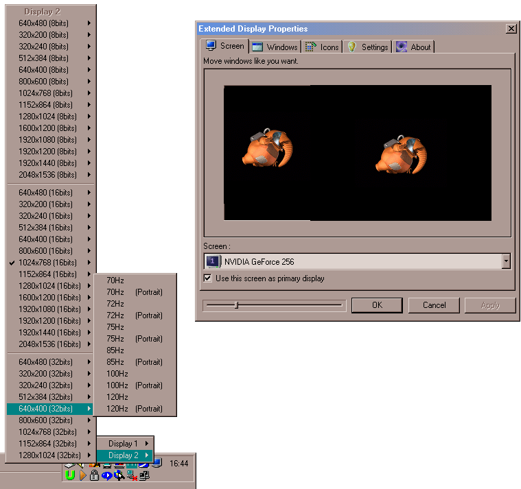Click the globe with cursor tray icon

click(119, 476)
